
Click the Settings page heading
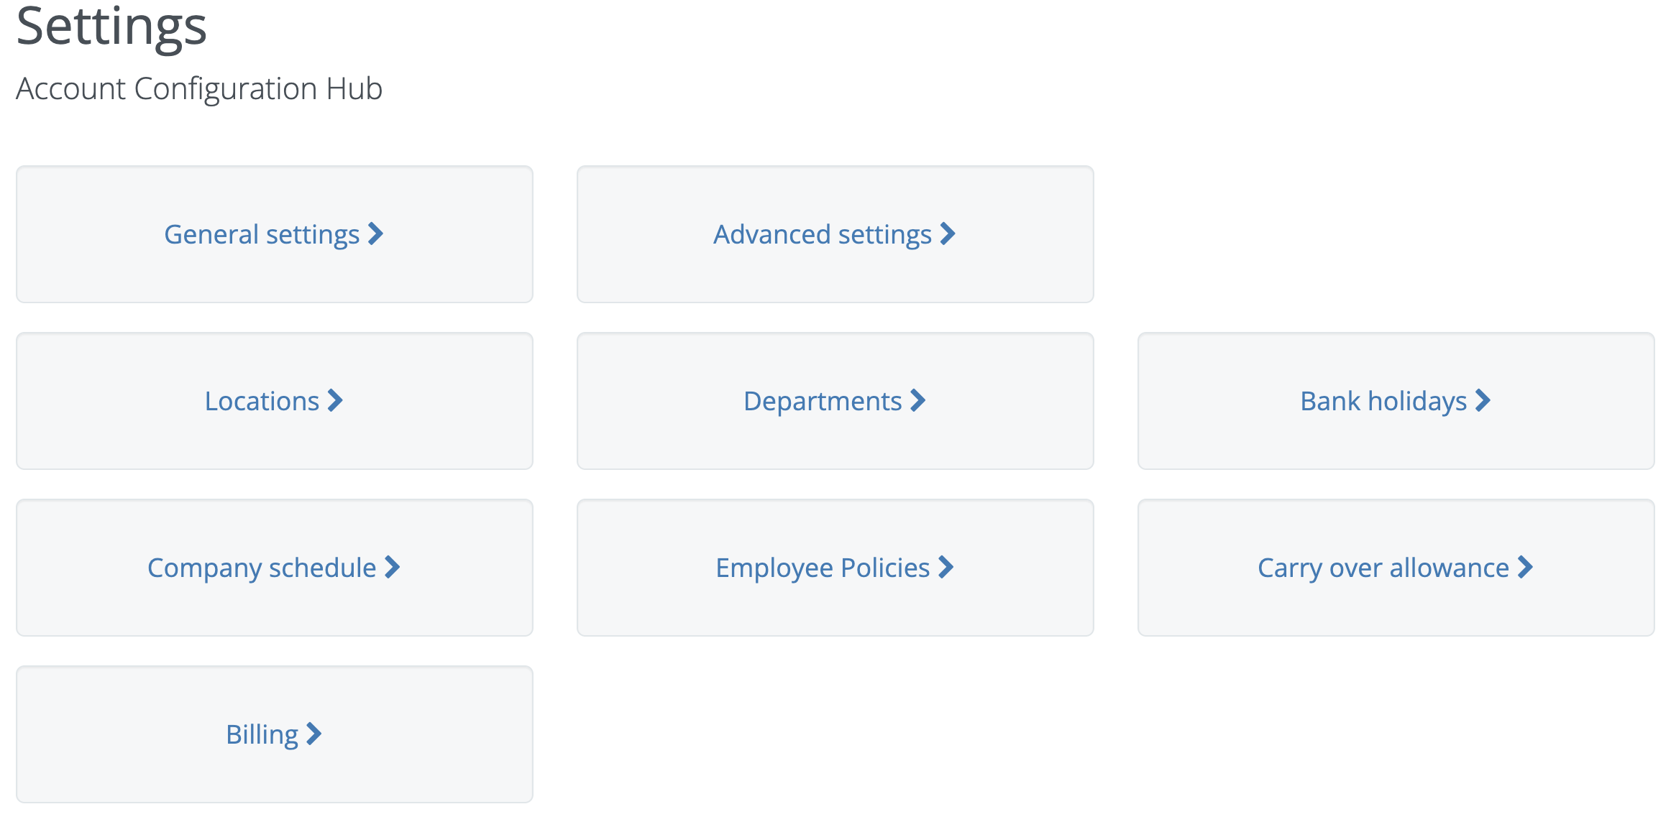point(113,27)
